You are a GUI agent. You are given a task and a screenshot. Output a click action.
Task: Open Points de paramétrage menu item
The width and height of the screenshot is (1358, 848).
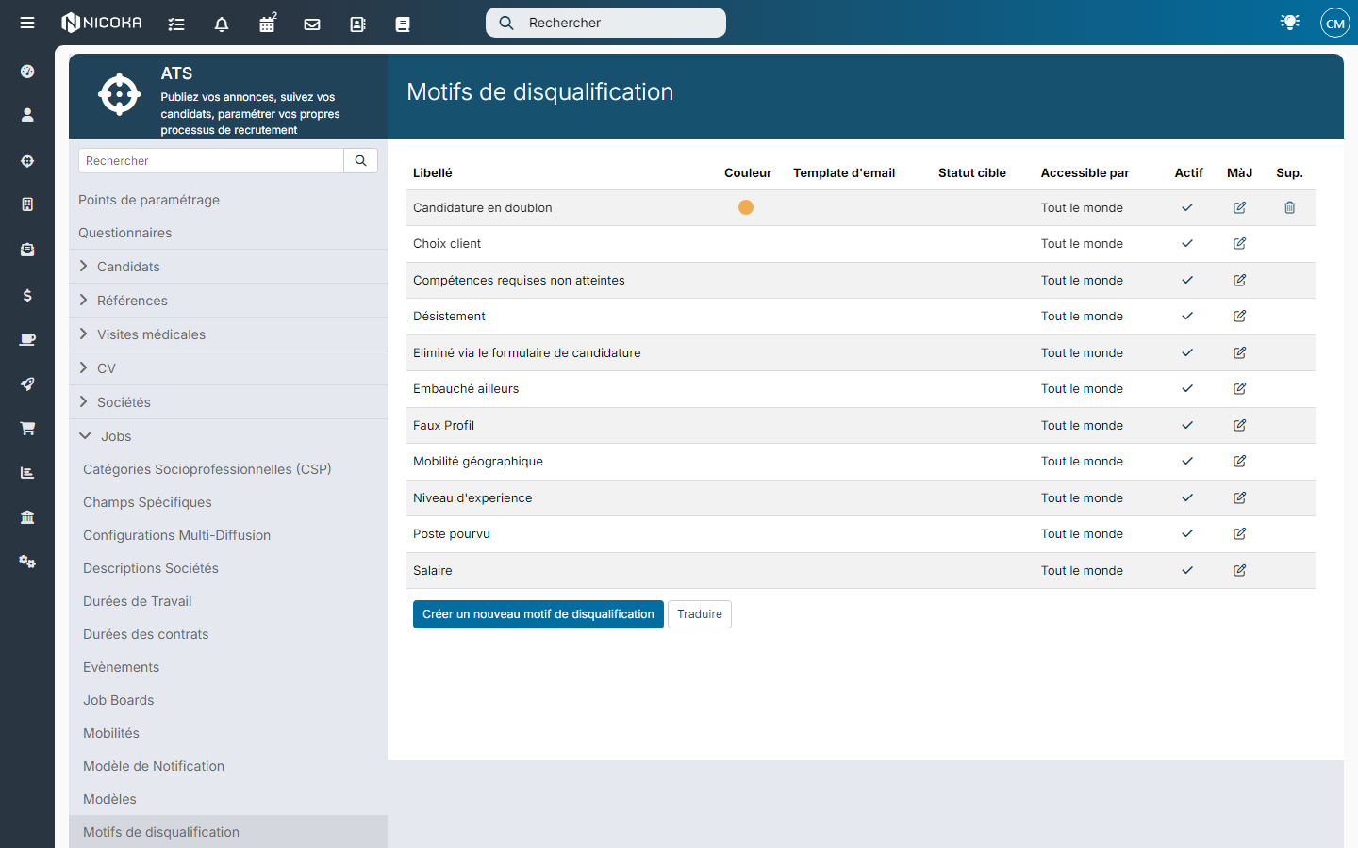(149, 200)
